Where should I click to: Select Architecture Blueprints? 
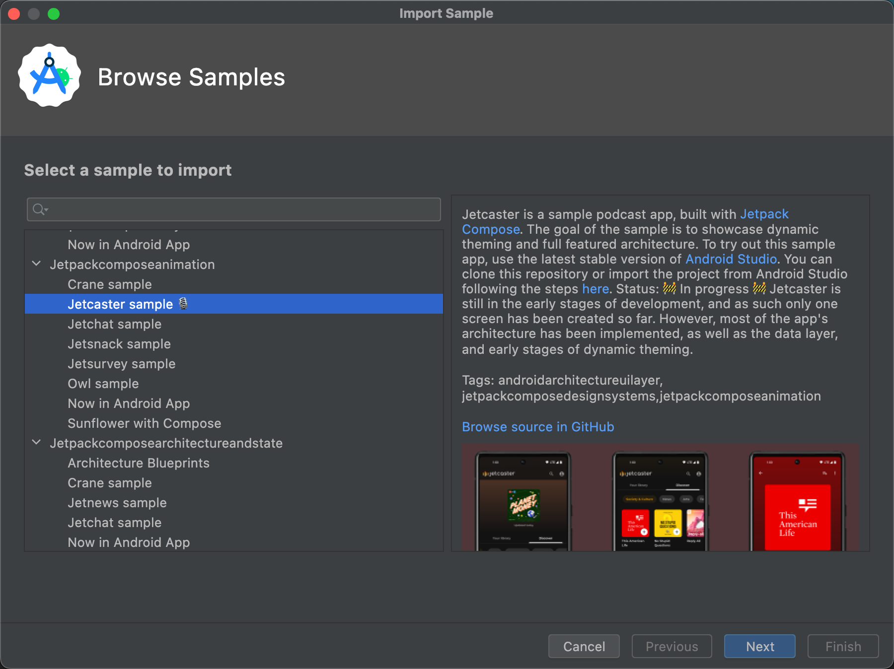(x=138, y=463)
